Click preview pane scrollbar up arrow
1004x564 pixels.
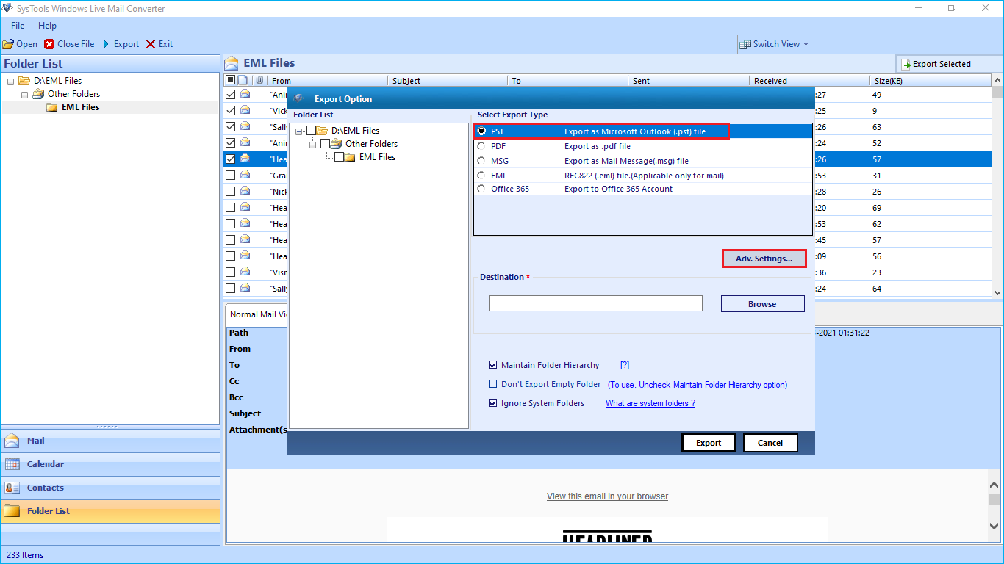994,485
